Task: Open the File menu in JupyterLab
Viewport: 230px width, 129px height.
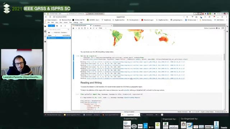Action: click(x=49, y=23)
